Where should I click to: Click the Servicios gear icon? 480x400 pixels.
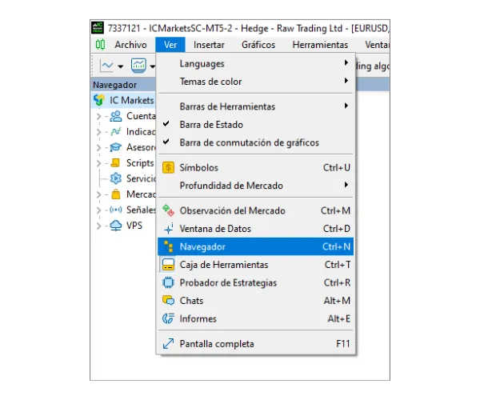coord(116,178)
